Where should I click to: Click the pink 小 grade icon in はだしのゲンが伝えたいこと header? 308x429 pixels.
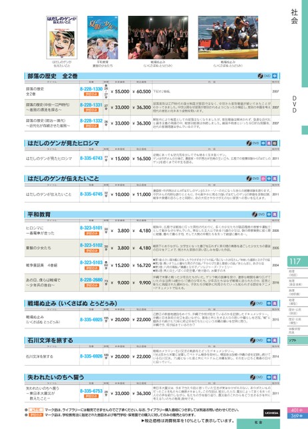(x=263, y=179)
